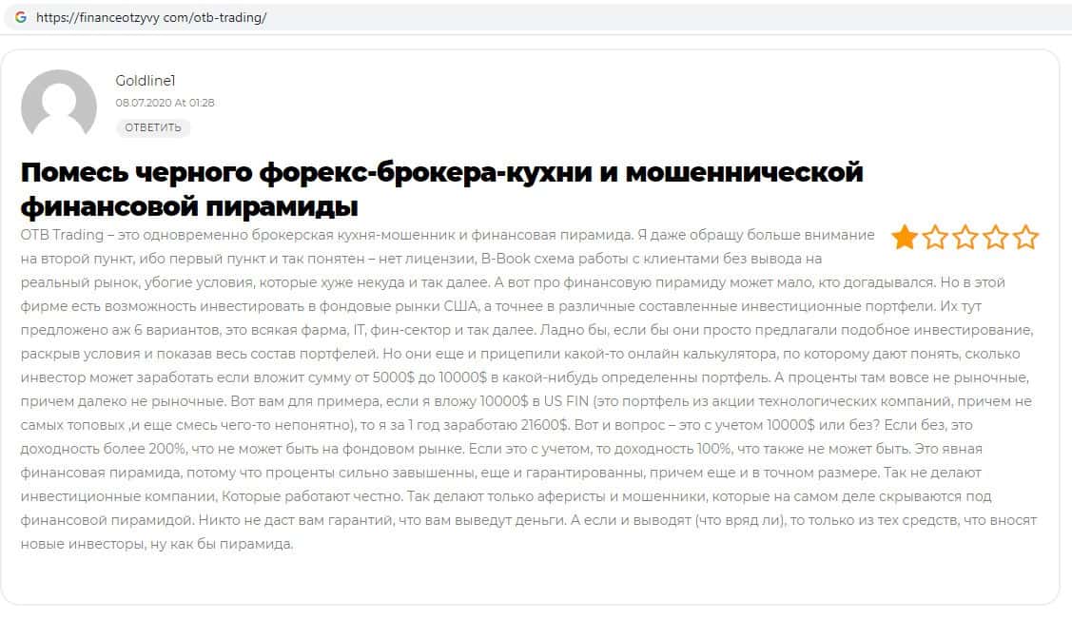
Task: Reply using the ОТВЕТИТЬ button
Action: click(x=153, y=127)
